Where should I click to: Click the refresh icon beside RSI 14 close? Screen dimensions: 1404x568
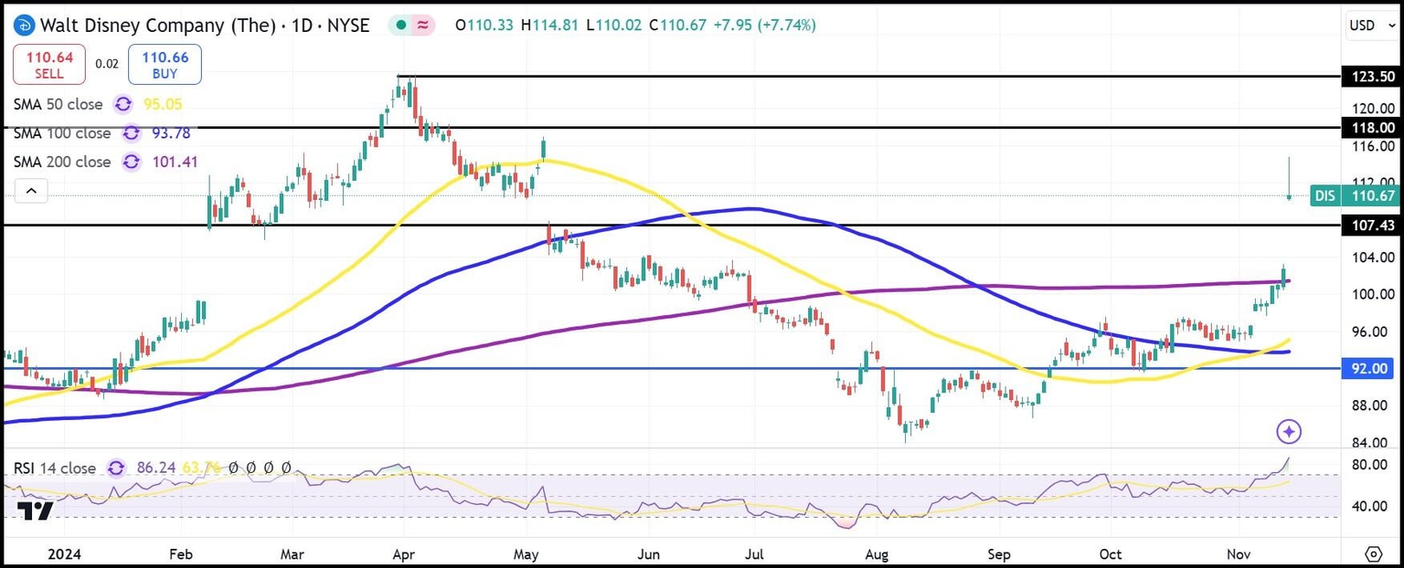pos(116,468)
